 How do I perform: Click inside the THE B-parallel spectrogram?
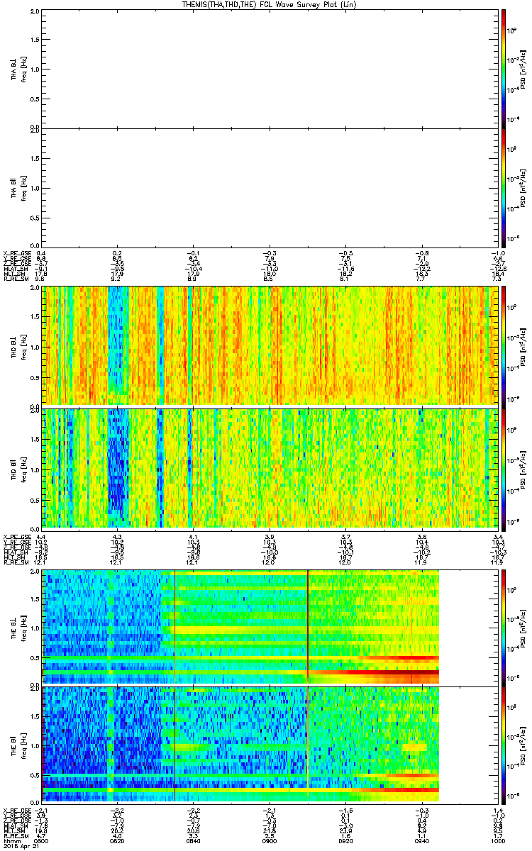pyautogui.click(x=241, y=743)
